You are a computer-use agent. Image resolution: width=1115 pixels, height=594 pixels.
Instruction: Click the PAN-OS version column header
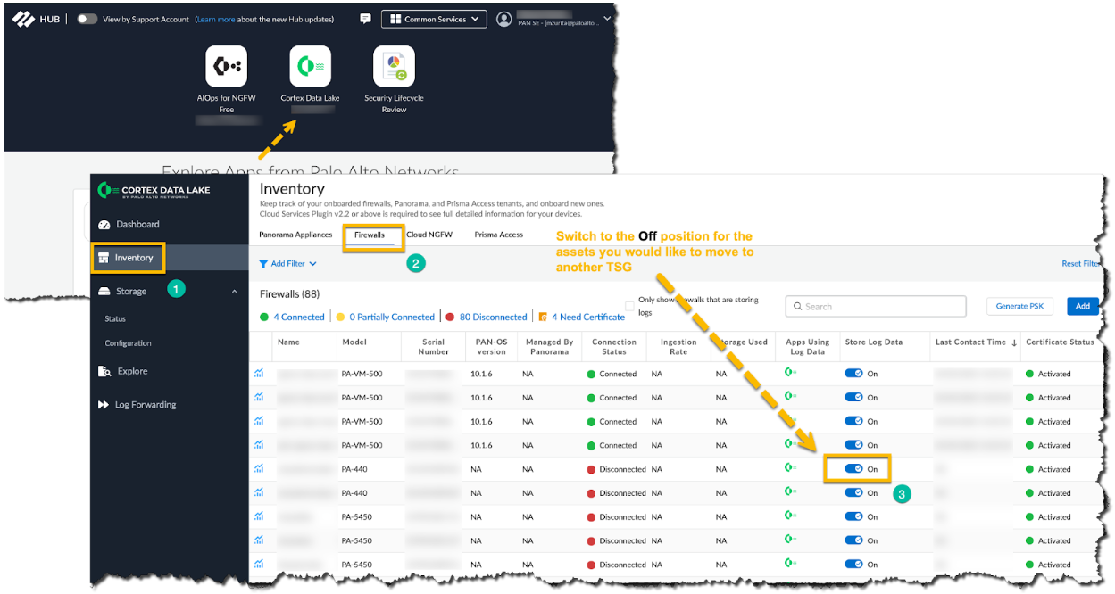[x=491, y=347]
